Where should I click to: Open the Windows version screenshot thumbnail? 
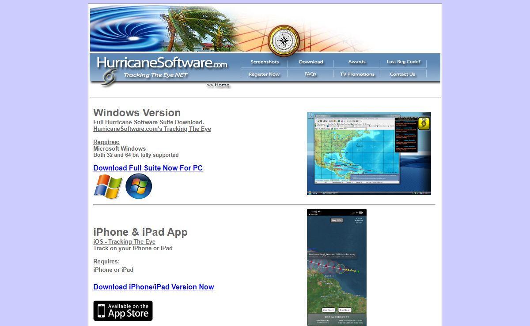369,153
